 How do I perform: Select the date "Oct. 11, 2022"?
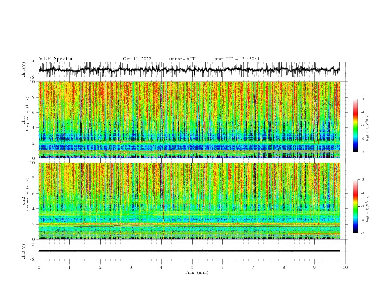tap(137, 59)
